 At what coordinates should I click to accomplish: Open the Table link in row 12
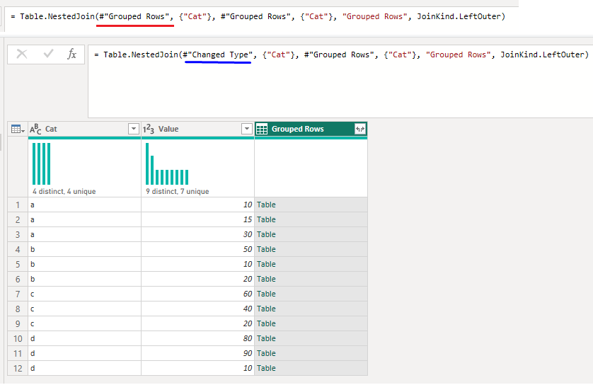click(x=266, y=368)
